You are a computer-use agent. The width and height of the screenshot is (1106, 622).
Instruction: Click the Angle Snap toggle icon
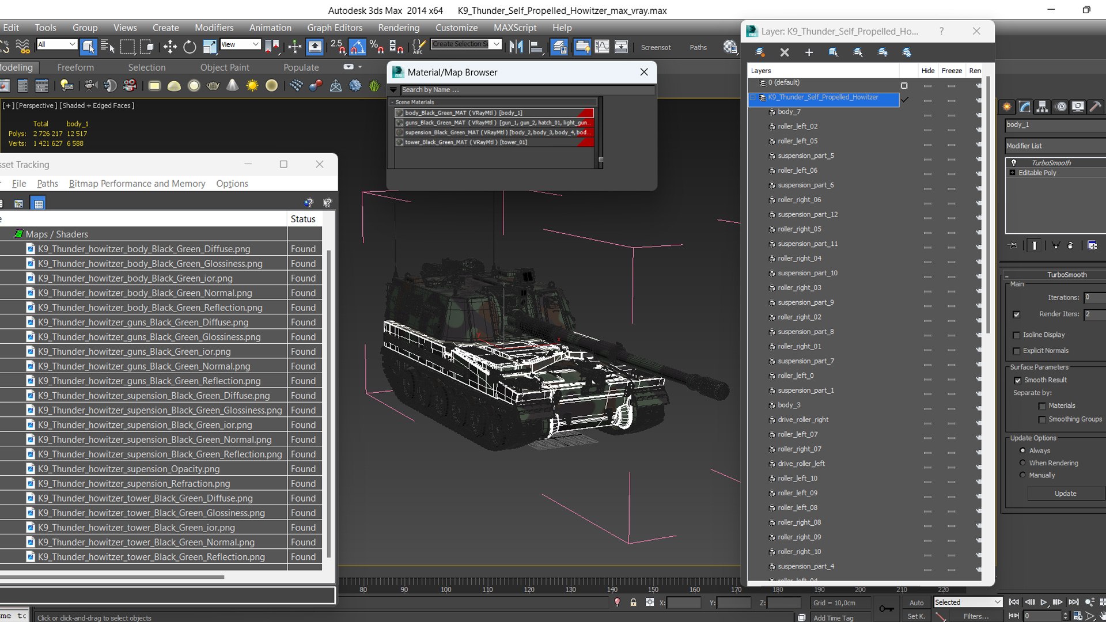pyautogui.click(x=357, y=47)
